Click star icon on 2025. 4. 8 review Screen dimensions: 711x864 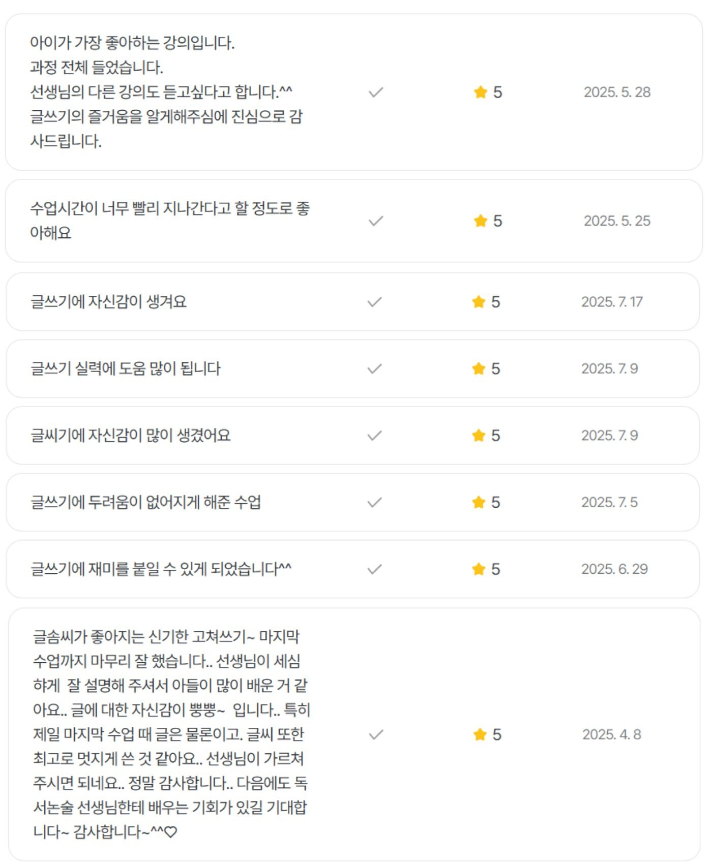[x=480, y=734]
